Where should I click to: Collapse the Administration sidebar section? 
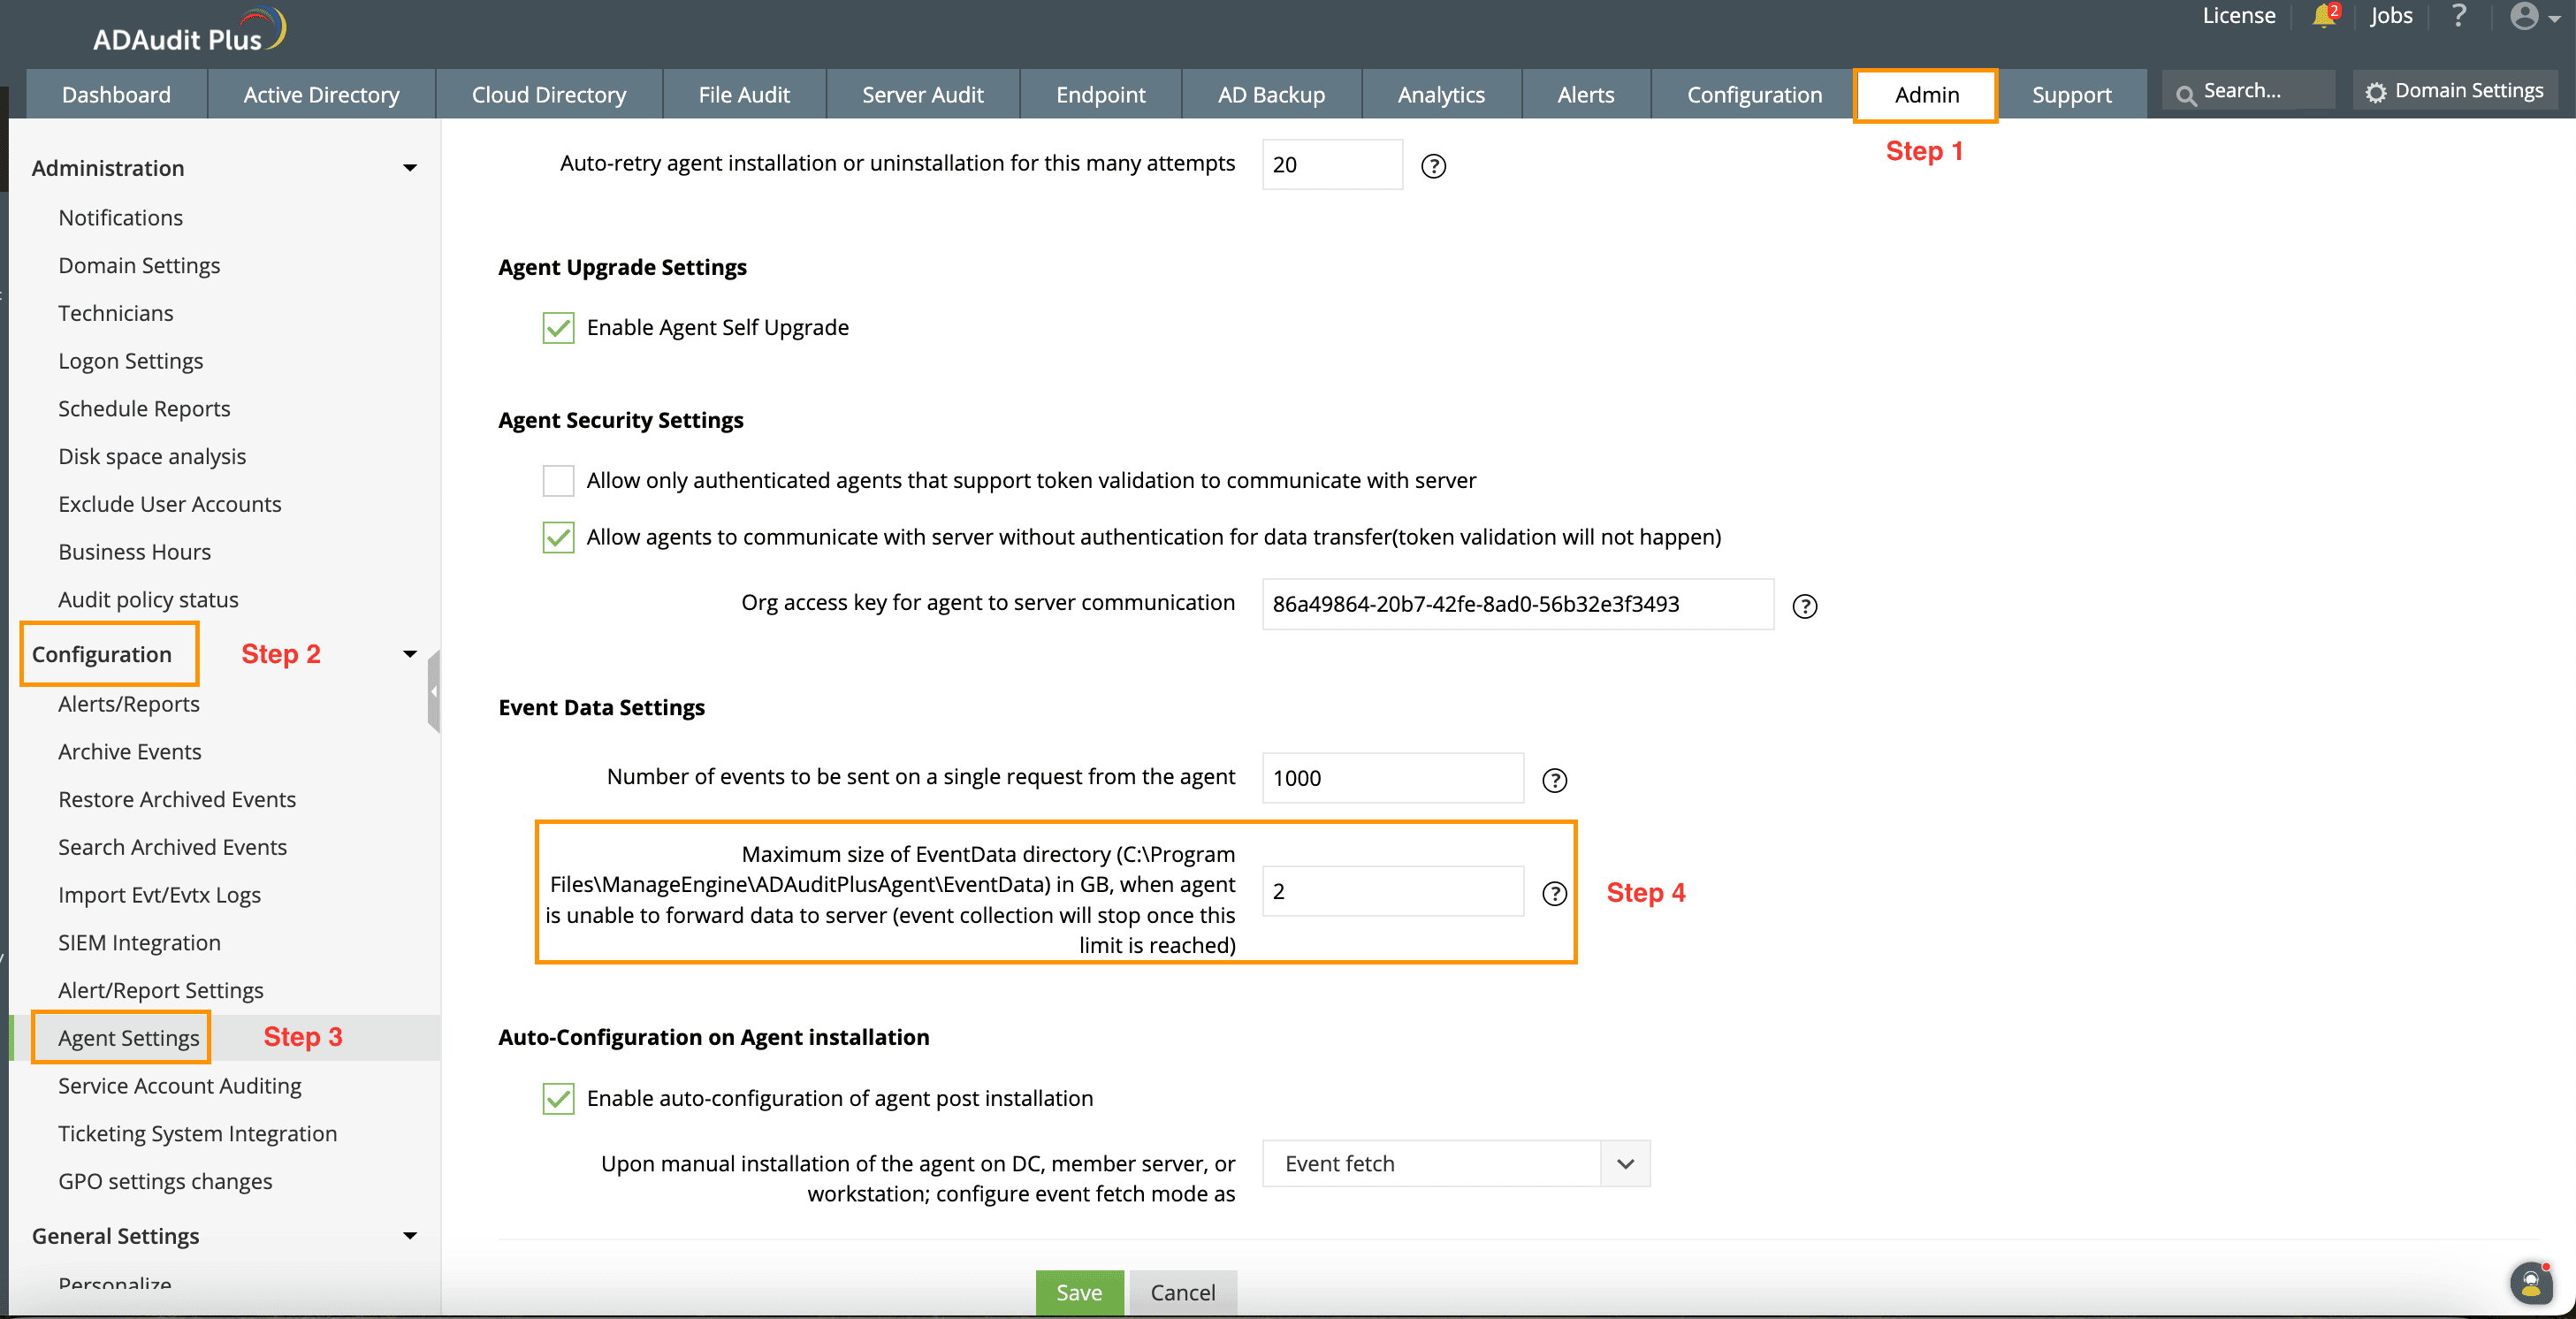[x=409, y=168]
